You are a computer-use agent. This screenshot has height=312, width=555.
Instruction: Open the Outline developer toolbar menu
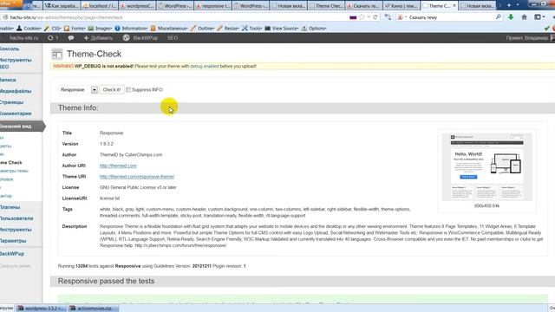202,29
